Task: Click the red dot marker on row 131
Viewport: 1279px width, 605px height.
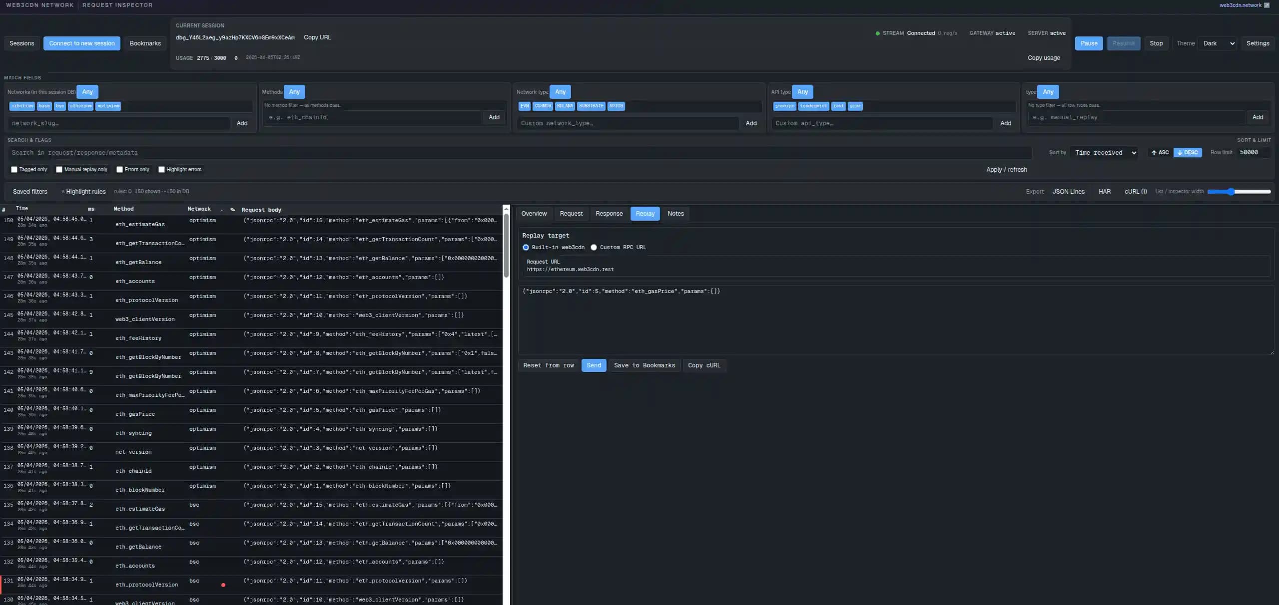Action: [x=223, y=585]
